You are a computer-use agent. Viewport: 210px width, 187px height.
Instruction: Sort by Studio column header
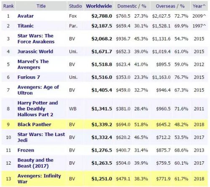click(x=75, y=6)
